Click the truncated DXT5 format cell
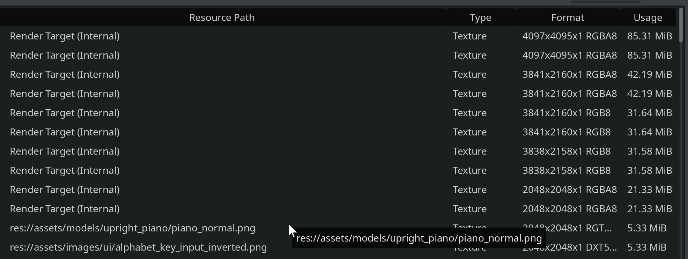688x259 pixels. [569, 247]
